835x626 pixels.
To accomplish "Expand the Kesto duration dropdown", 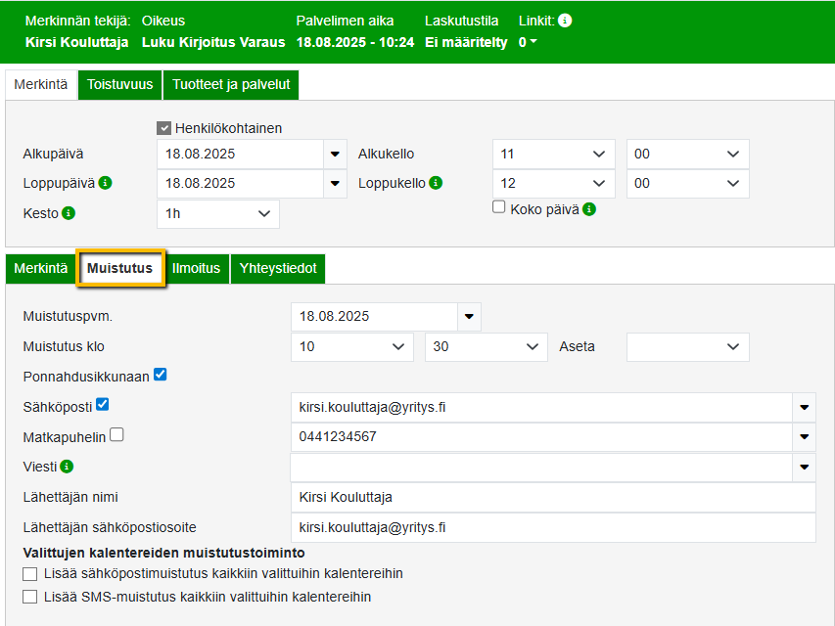I will pos(217,214).
